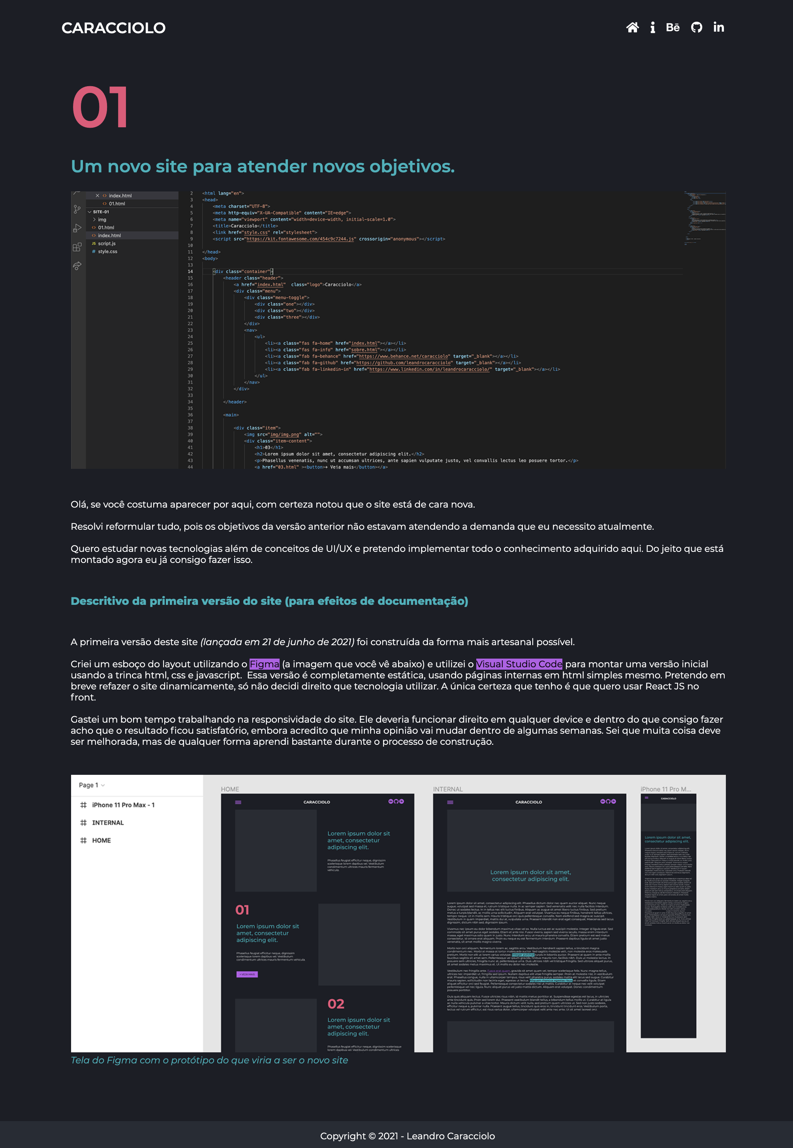Open the highlighted Visual Studio Code link
793x1148 pixels.
pos(519,663)
